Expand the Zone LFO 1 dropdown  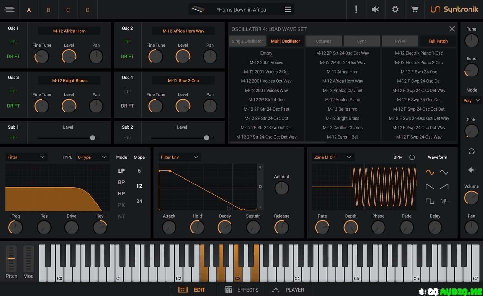click(x=333, y=157)
